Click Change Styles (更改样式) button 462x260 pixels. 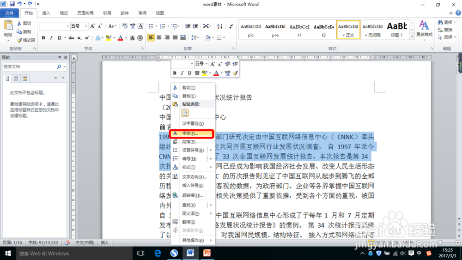[x=424, y=30]
